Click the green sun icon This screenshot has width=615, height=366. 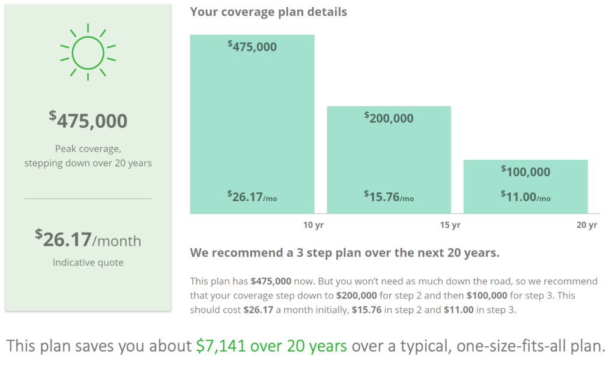[x=88, y=52]
